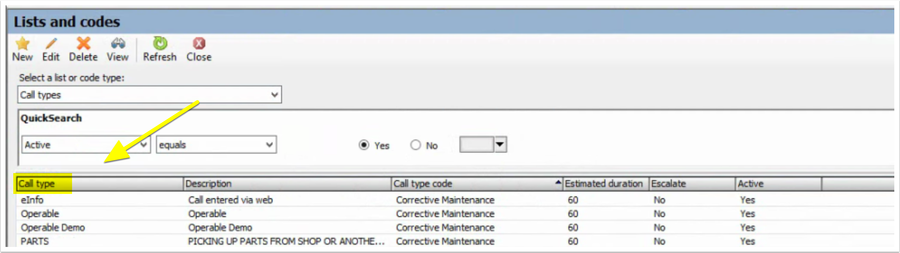Sort by the Call type column header
This screenshot has width=900, height=253.
(x=99, y=184)
